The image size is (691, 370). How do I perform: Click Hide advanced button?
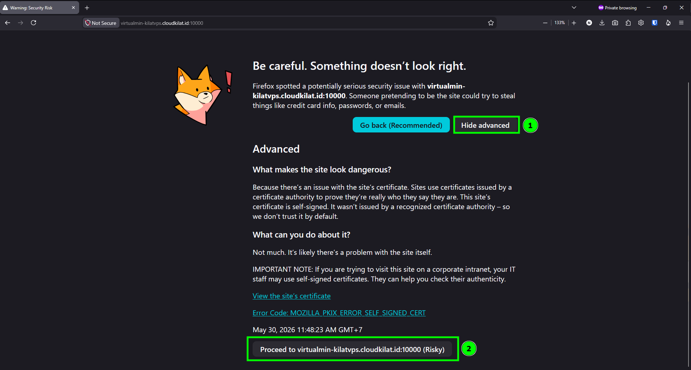[485, 125]
